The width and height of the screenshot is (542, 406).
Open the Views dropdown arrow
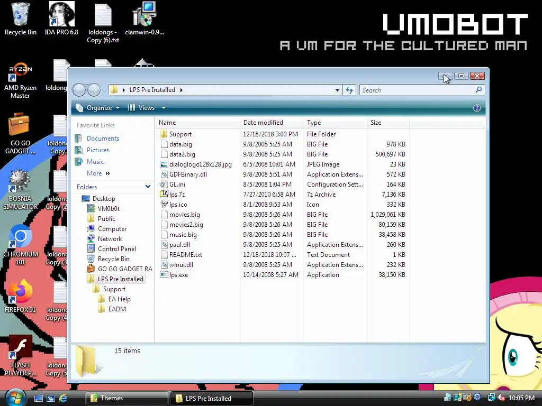pos(164,108)
